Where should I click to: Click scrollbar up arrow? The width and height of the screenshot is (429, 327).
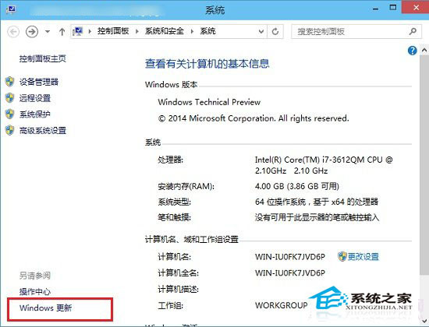pyautogui.click(x=424, y=50)
